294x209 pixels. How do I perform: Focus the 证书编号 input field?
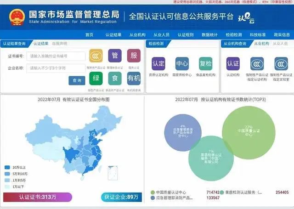pos(57,56)
